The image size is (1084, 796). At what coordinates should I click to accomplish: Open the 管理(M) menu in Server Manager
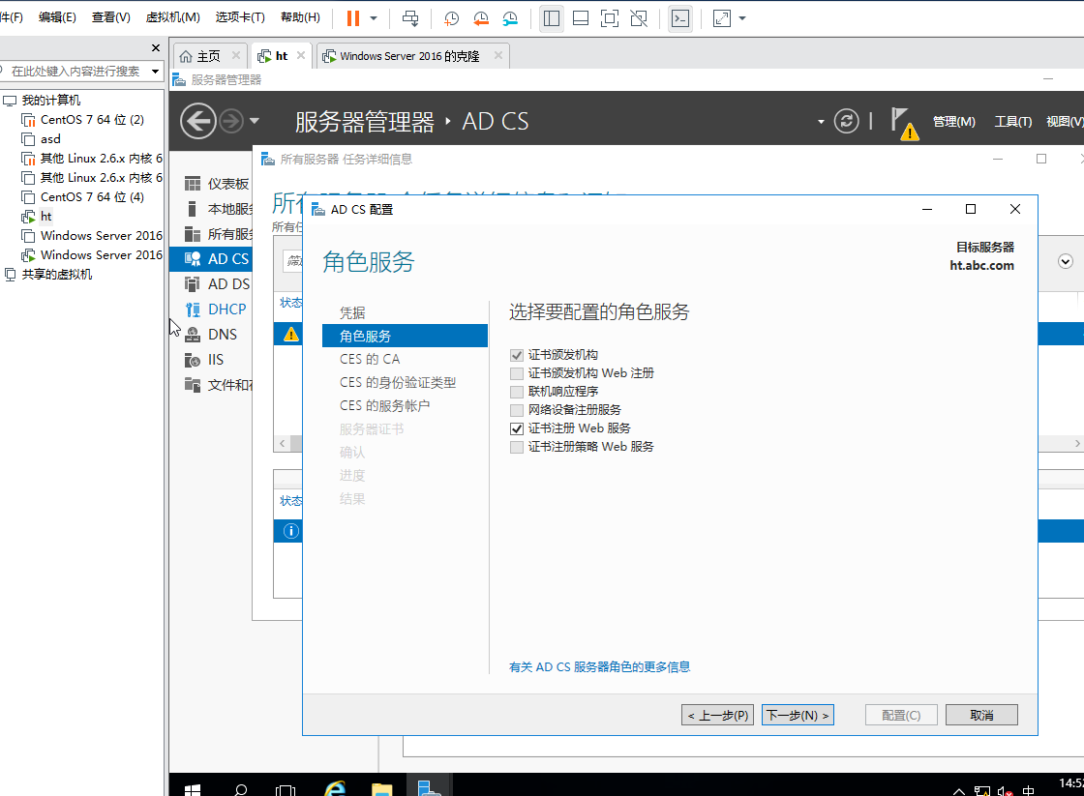point(954,122)
